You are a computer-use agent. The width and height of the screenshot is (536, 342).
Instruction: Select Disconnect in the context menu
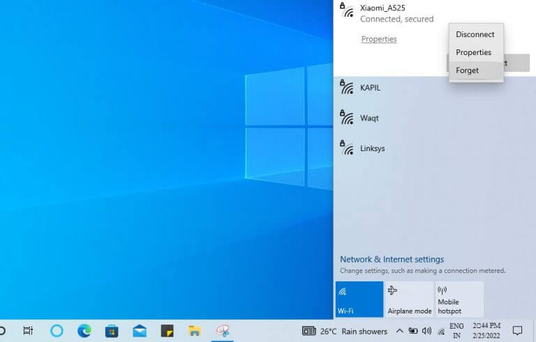coord(476,34)
